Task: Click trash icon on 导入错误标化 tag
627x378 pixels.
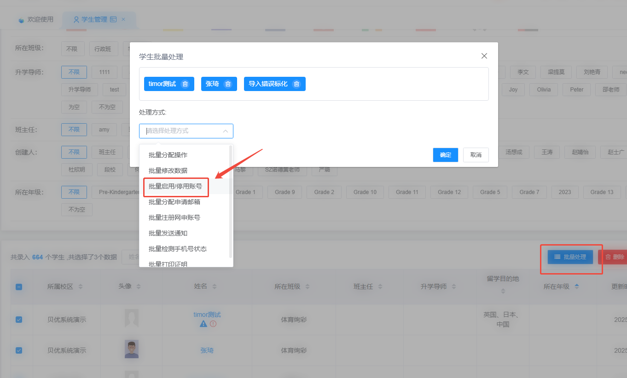Action: [296, 84]
